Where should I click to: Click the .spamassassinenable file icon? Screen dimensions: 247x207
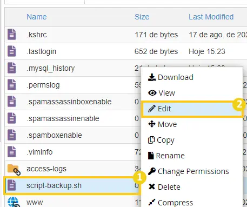tap(12, 118)
